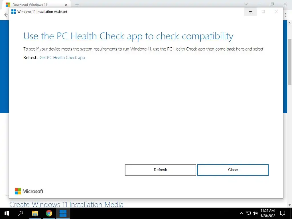Close the Download Windows 11 browser tab

pyautogui.click(x=66, y=5)
